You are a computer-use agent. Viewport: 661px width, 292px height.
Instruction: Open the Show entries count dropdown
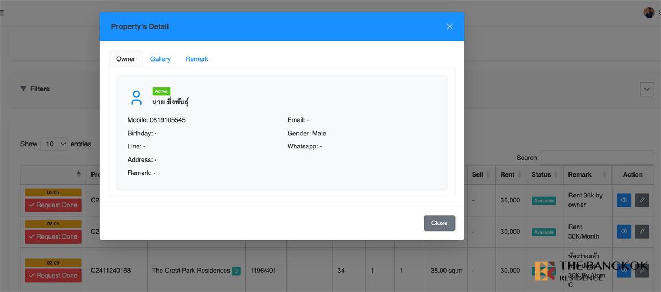[54, 144]
